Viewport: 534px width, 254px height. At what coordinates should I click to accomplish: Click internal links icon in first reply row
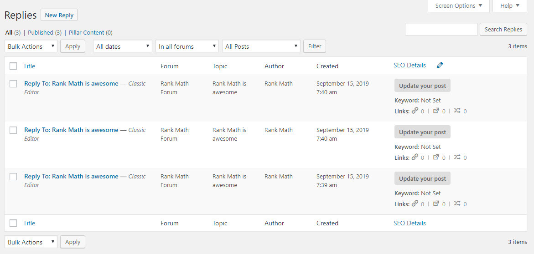click(415, 111)
